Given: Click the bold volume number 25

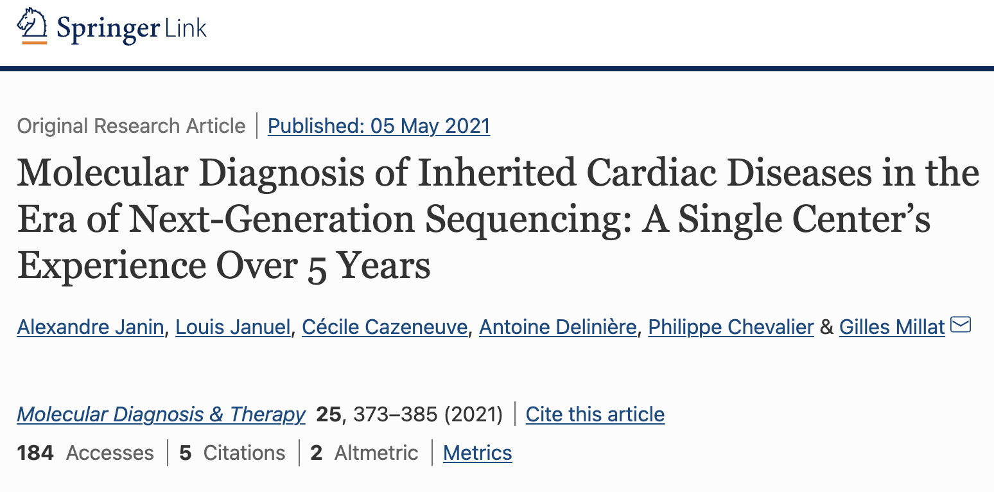Looking at the screenshot, I should point(328,414).
